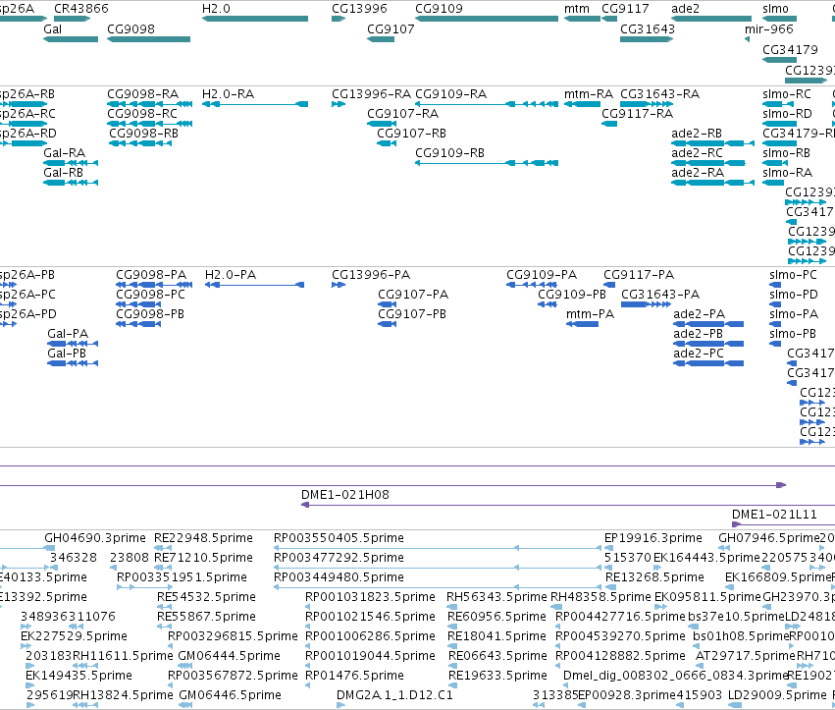Select EST EK227529.5prime
This screenshot has height=710, width=835.
(26, 646)
